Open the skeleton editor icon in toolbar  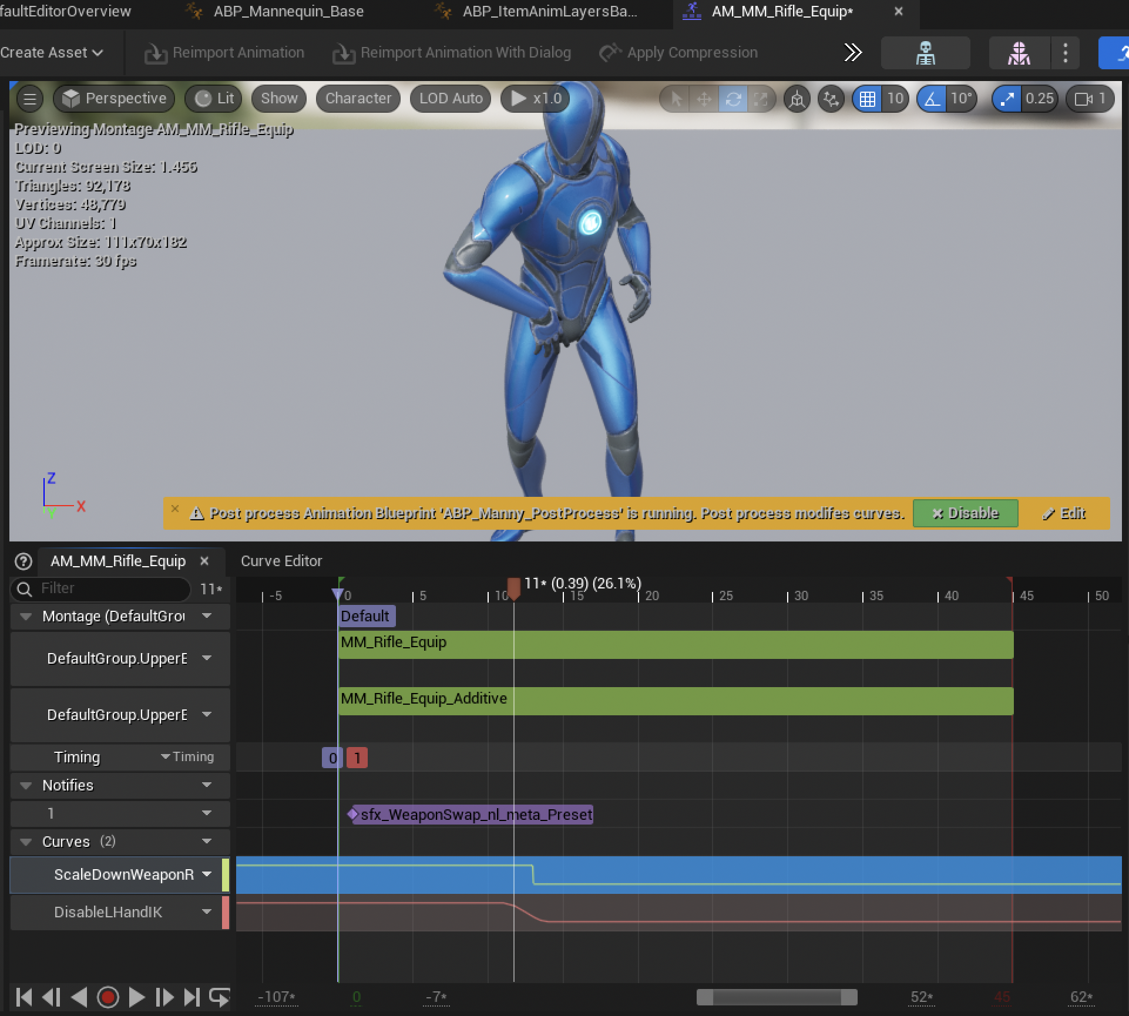point(925,53)
